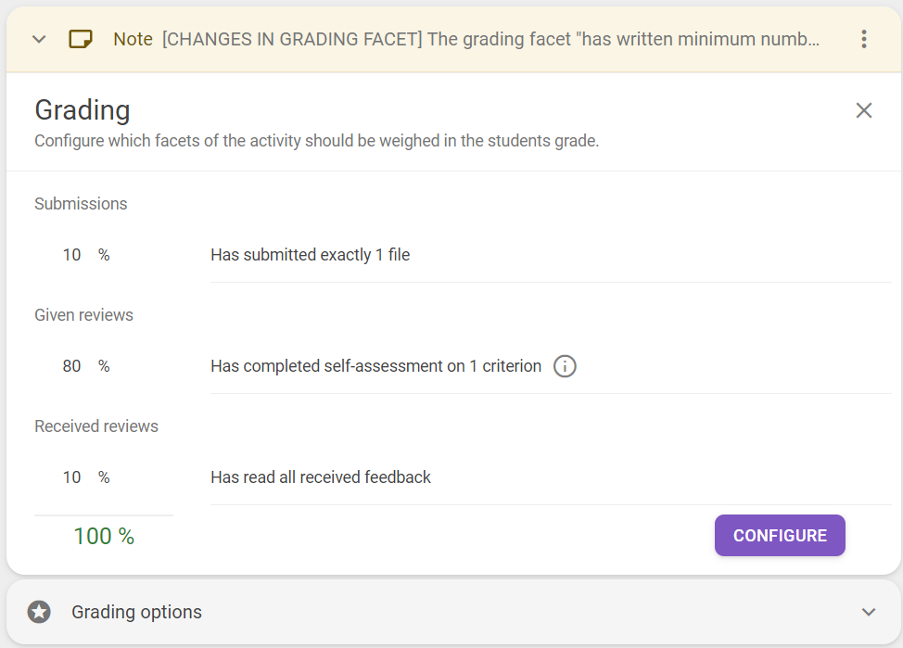Show info about self-assessment criterion
903x648 pixels.
click(565, 366)
